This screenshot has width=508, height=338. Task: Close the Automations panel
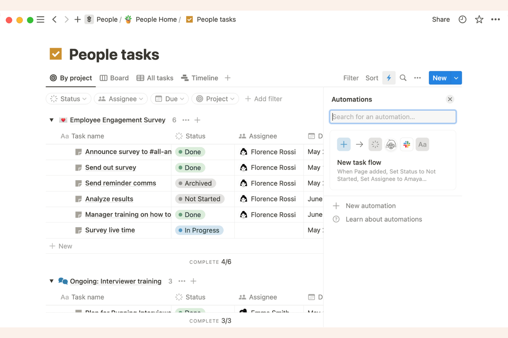450,99
